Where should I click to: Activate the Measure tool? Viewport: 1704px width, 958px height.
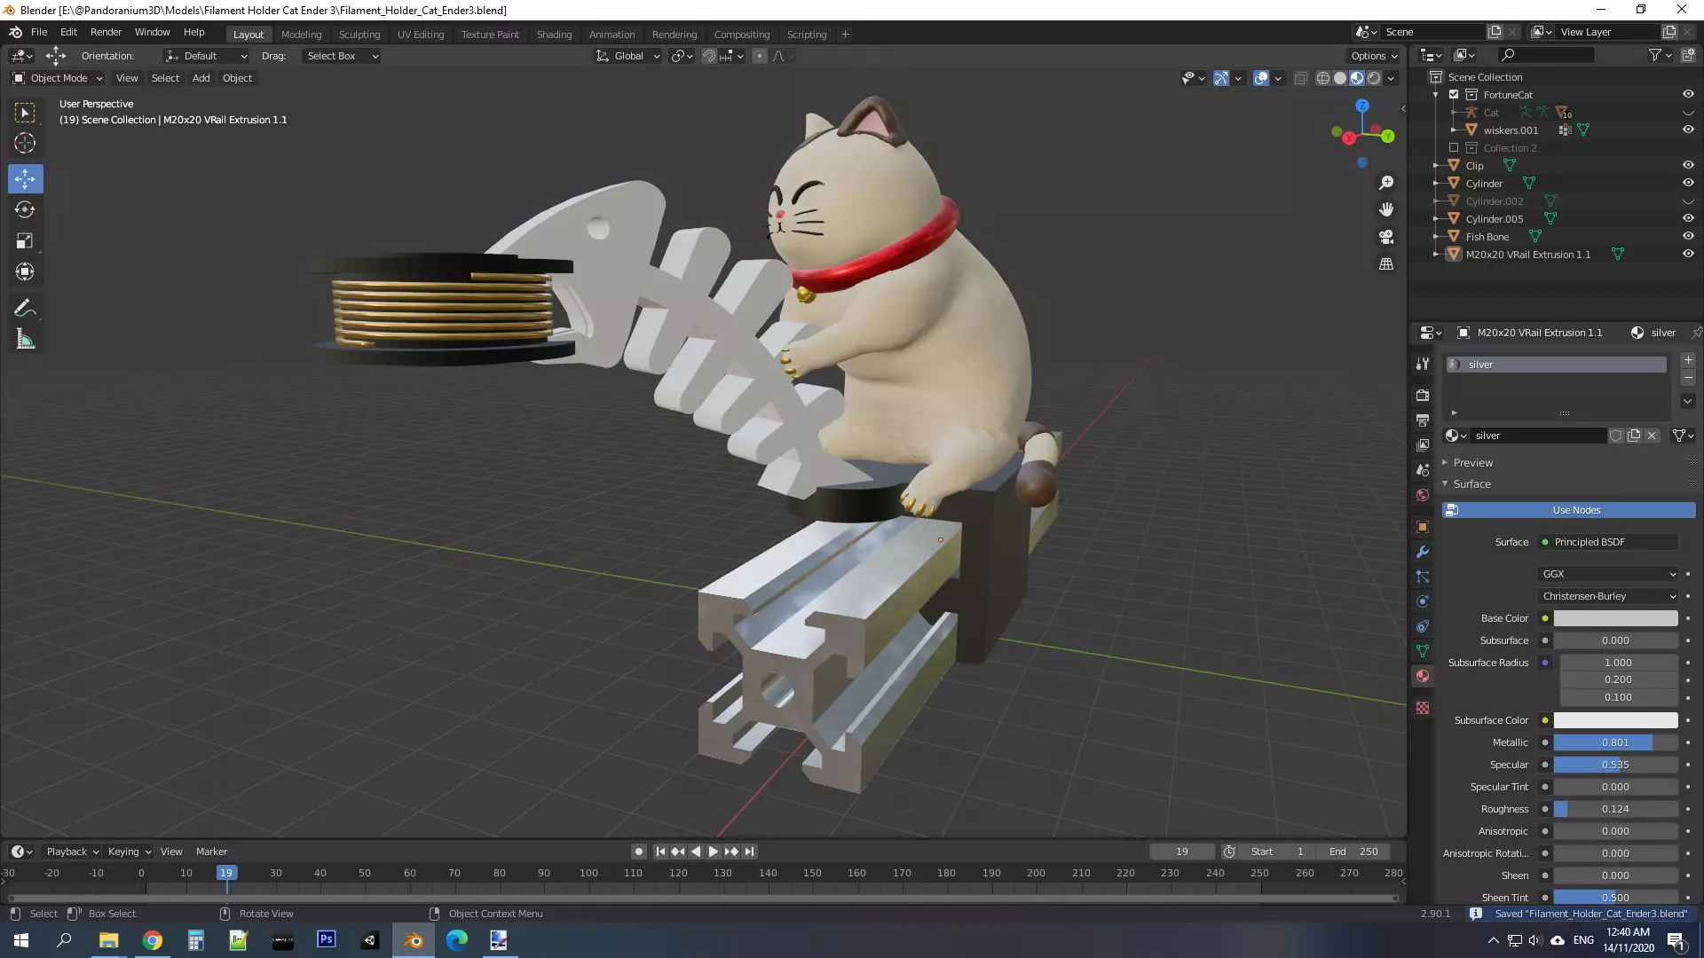(x=25, y=340)
